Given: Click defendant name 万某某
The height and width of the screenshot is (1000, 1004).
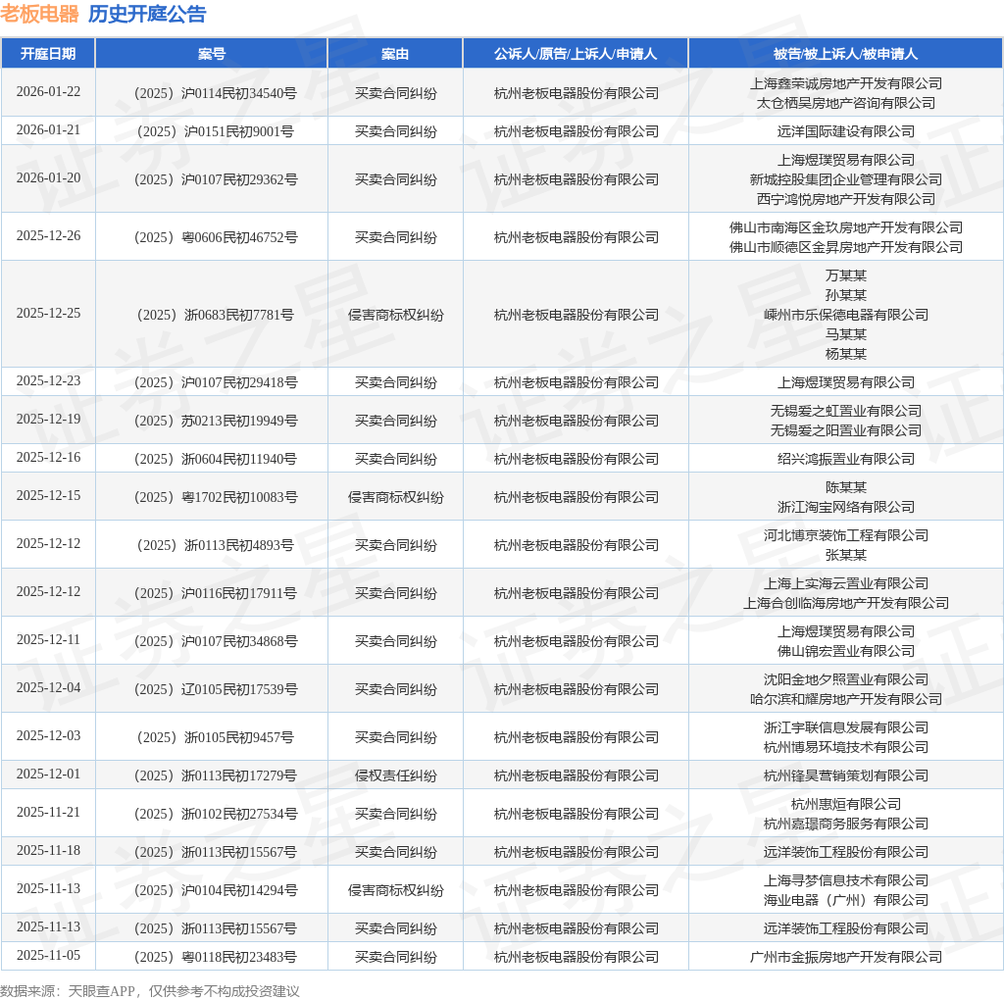Looking at the screenshot, I should point(846,275).
